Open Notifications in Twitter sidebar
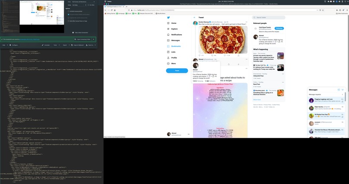The width and height of the screenshot is (349, 184). 174,35
